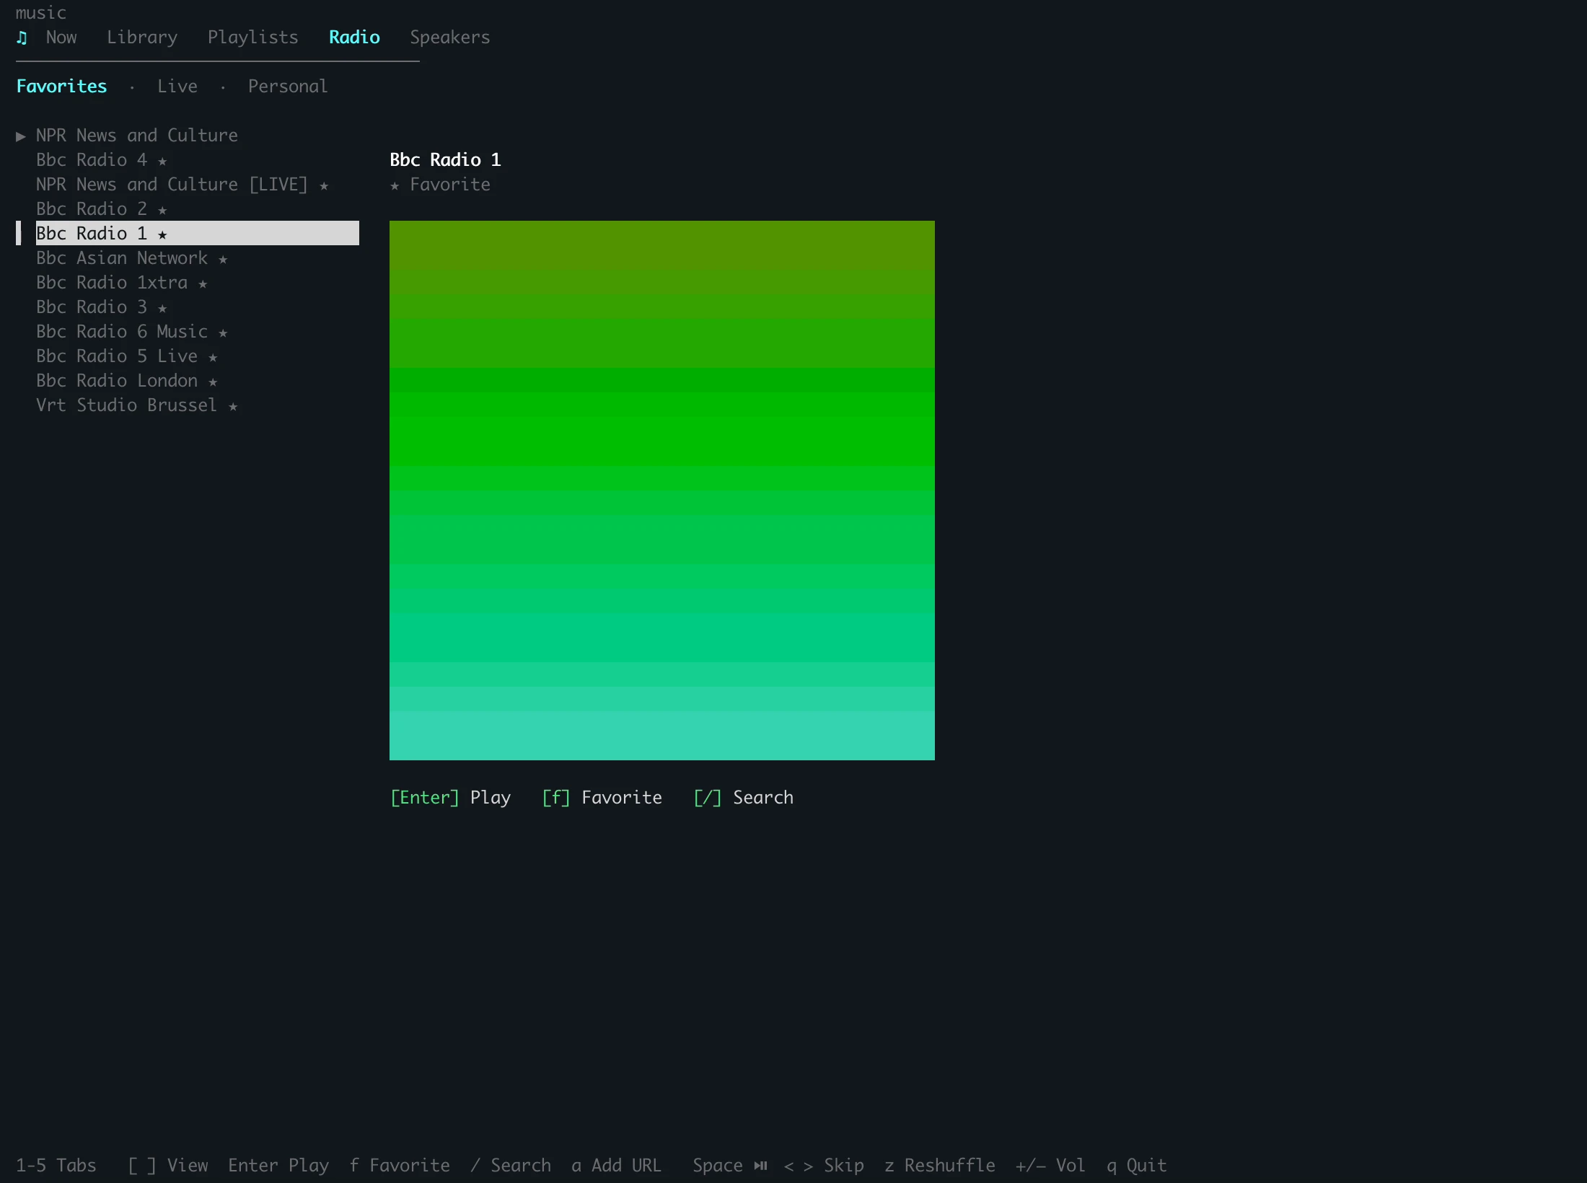Go to the Playlists tab
1587x1183 pixels.
[253, 38]
